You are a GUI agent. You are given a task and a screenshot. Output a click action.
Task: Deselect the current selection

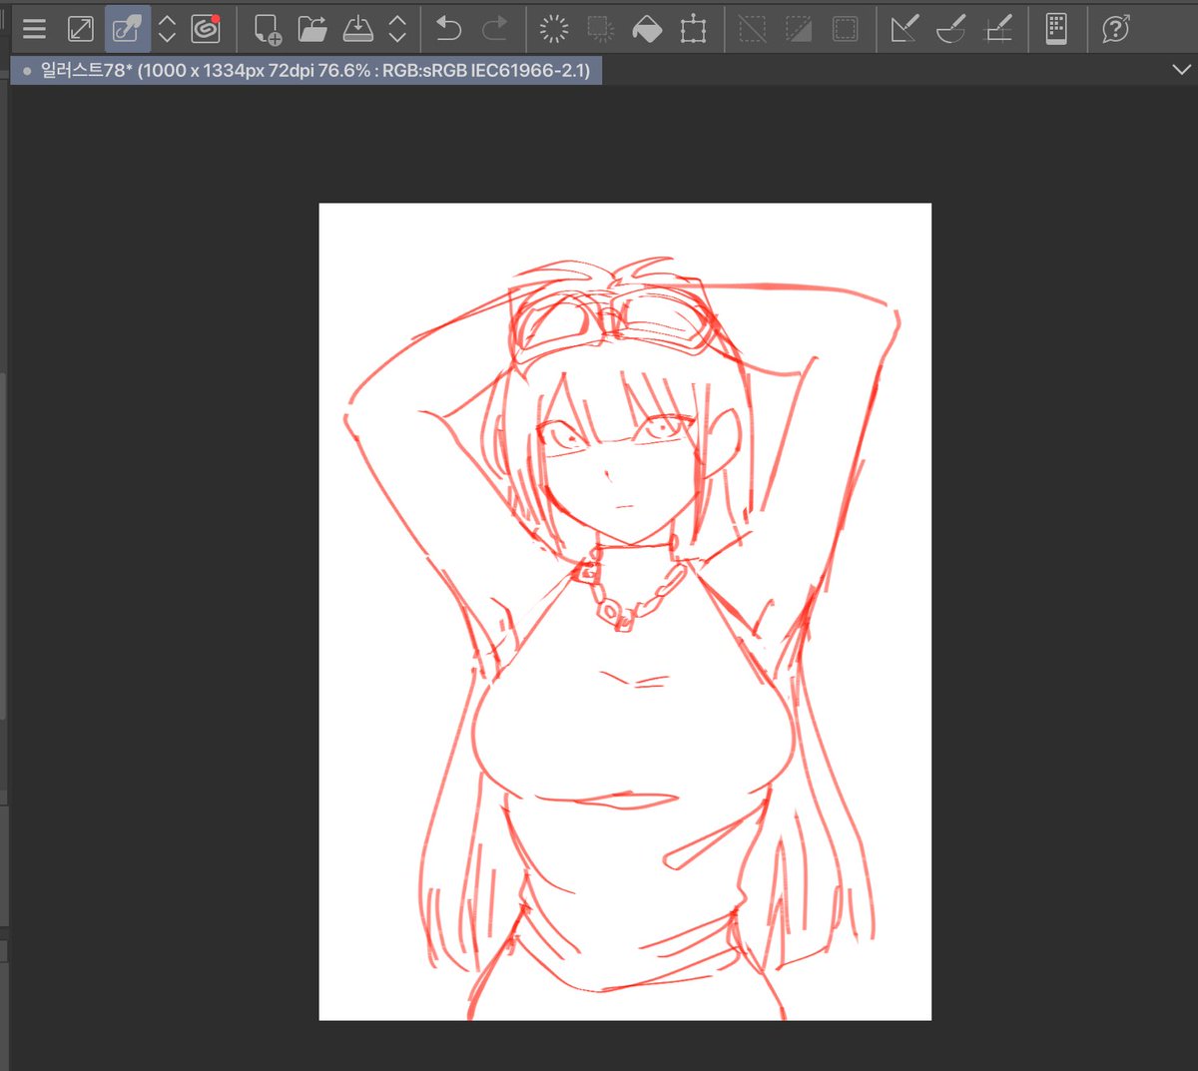coord(753,29)
